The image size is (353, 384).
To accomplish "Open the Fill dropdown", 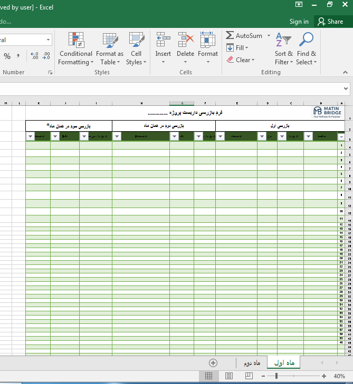I will [237, 48].
